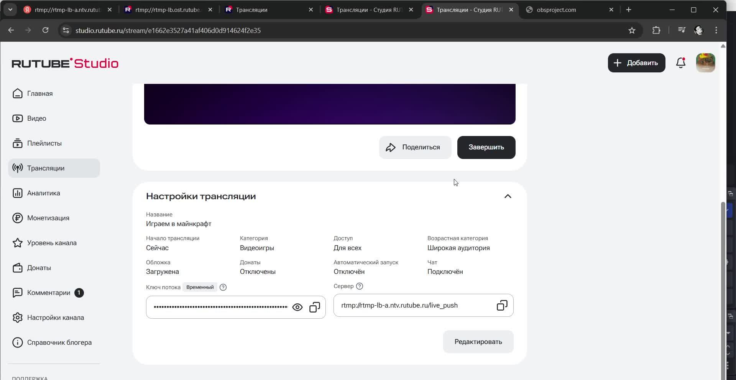This screenshot has height=380, width=736.
Task: Open the Плейлисты section
Action: [x=44, y=143]
